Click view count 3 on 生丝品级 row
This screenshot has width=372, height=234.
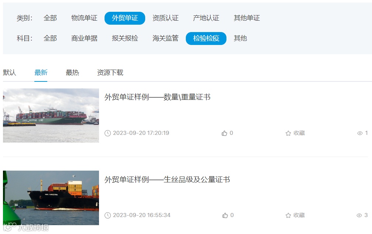coord(366,215)
